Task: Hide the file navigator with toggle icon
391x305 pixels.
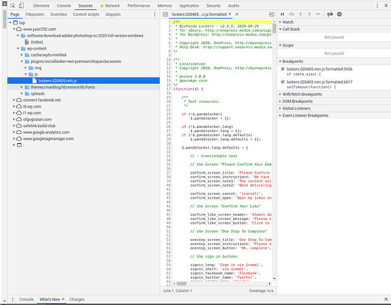Action: click(165, 13)
